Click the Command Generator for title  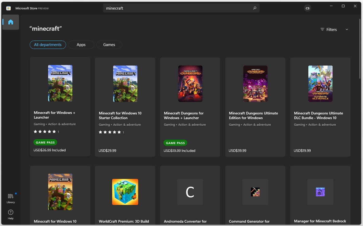pyautogui.click(x=249, y=221)
